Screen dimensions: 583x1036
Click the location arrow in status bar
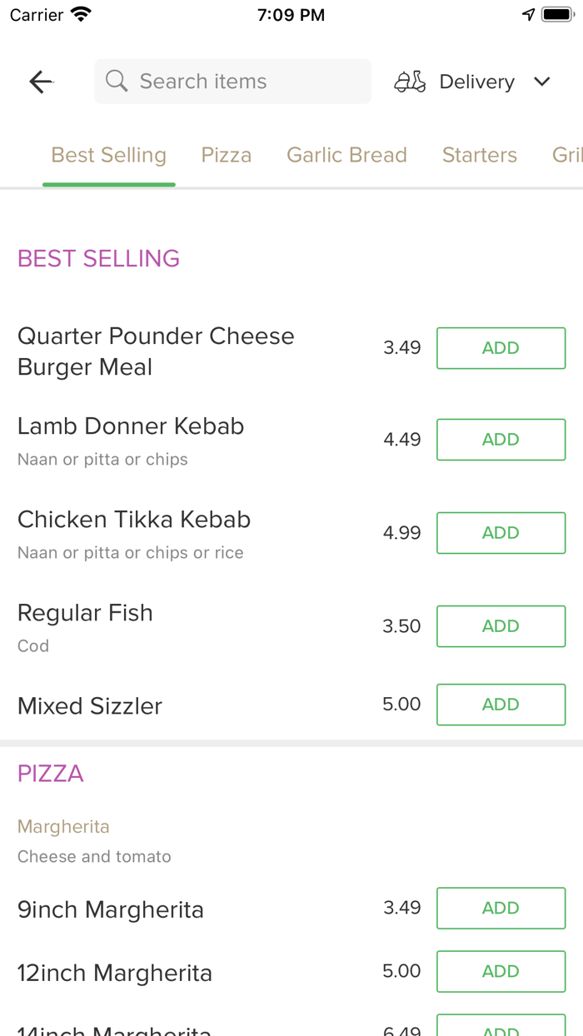point(528,13)
